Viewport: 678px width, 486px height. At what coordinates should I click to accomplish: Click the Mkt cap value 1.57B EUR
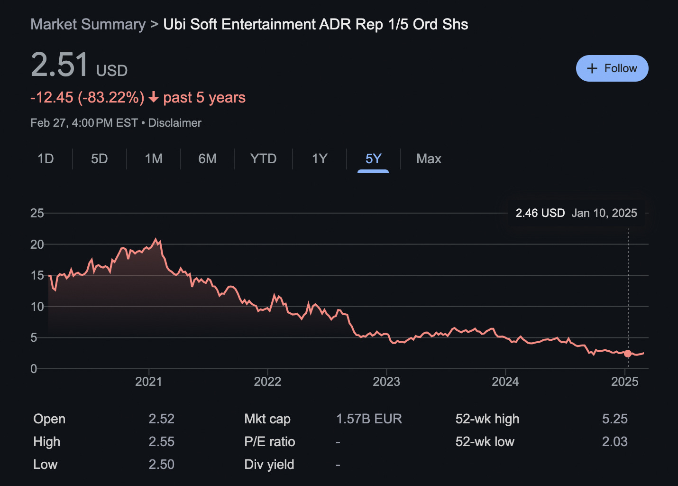pyautogui.click(x=369, y=419)
